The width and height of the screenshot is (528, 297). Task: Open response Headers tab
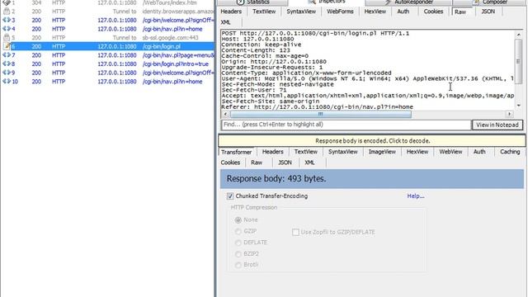(x=273, y=152)
